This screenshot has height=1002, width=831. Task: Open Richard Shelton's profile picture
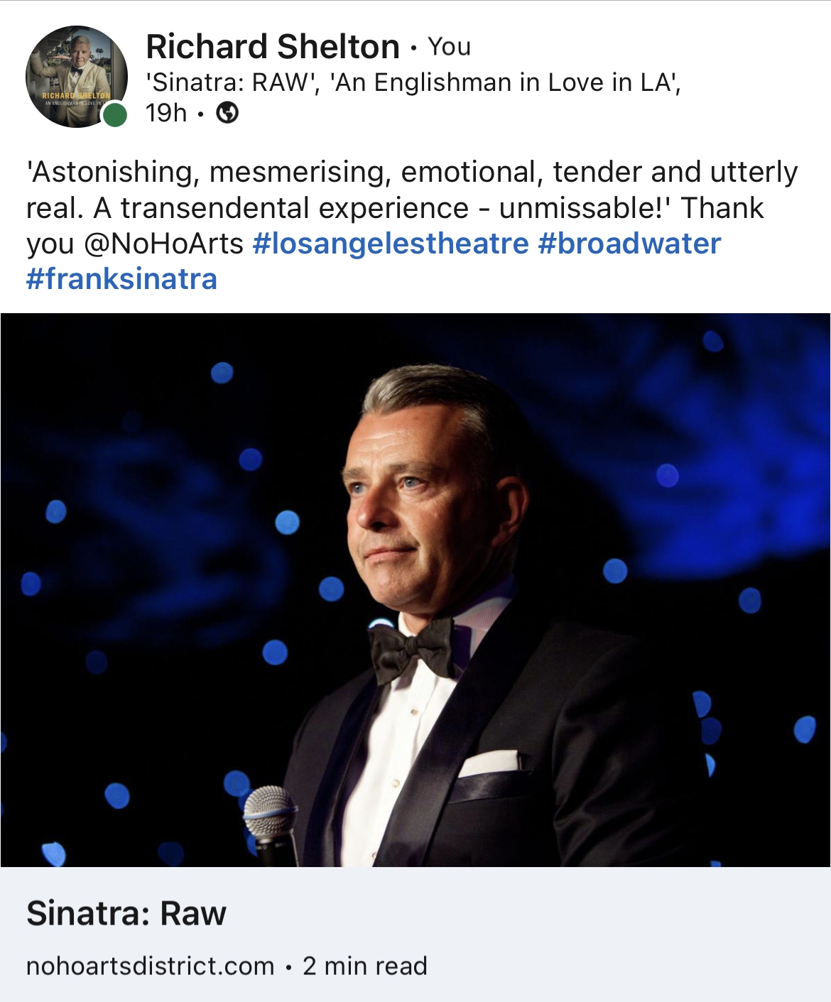pos(76,77)
